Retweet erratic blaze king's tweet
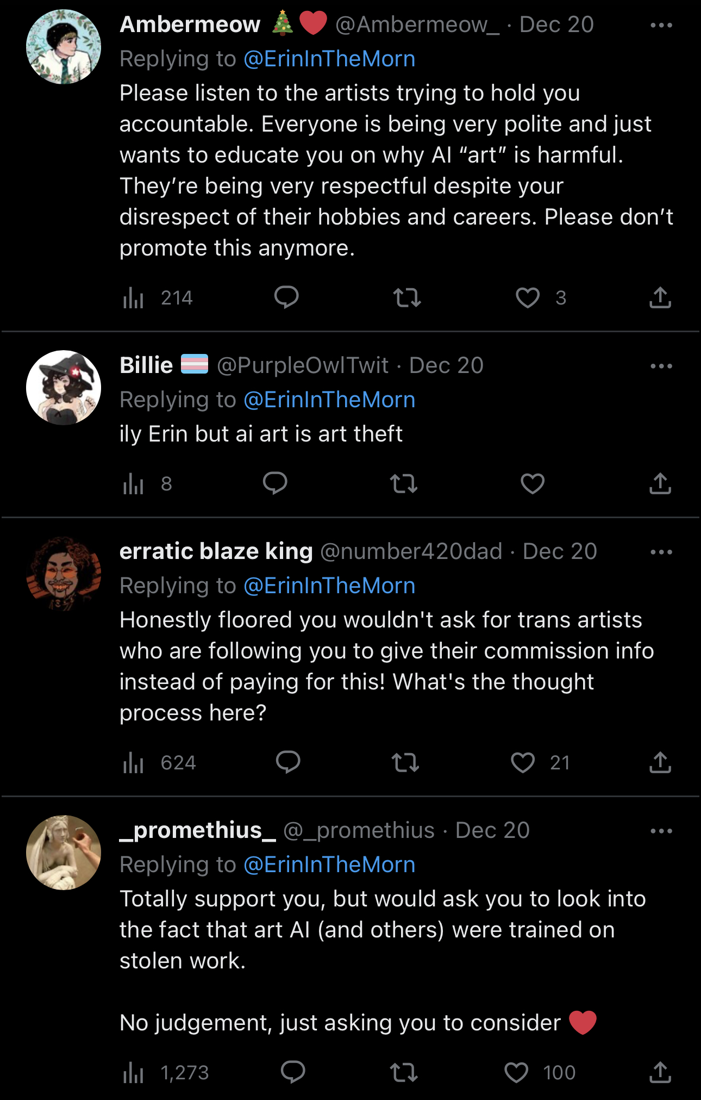Screen dimensions: 701x1100 [x=405, y=762]
